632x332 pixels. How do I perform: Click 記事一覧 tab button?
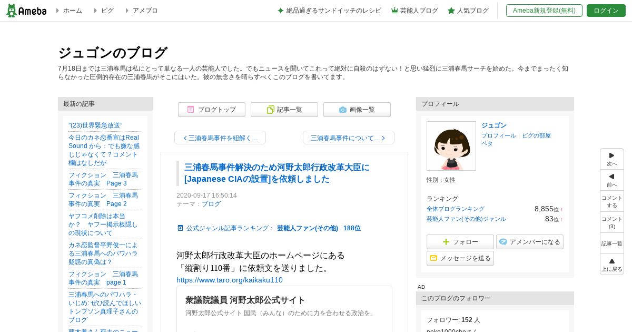[x=284, y=110]
